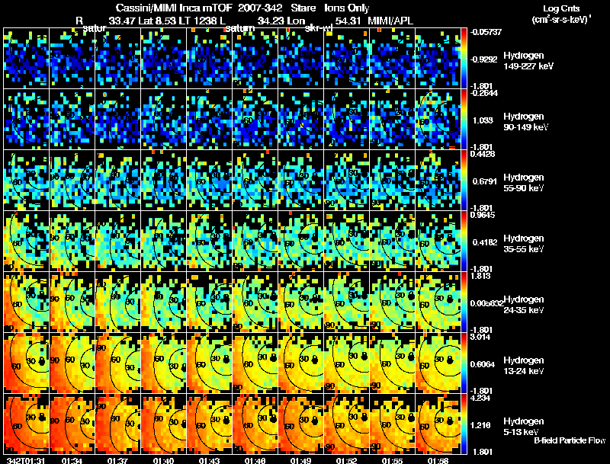The image size is (610, 464).
Task: Click the Hydrogen 13-24 keV row label
Action: click(x=524, y=366)
